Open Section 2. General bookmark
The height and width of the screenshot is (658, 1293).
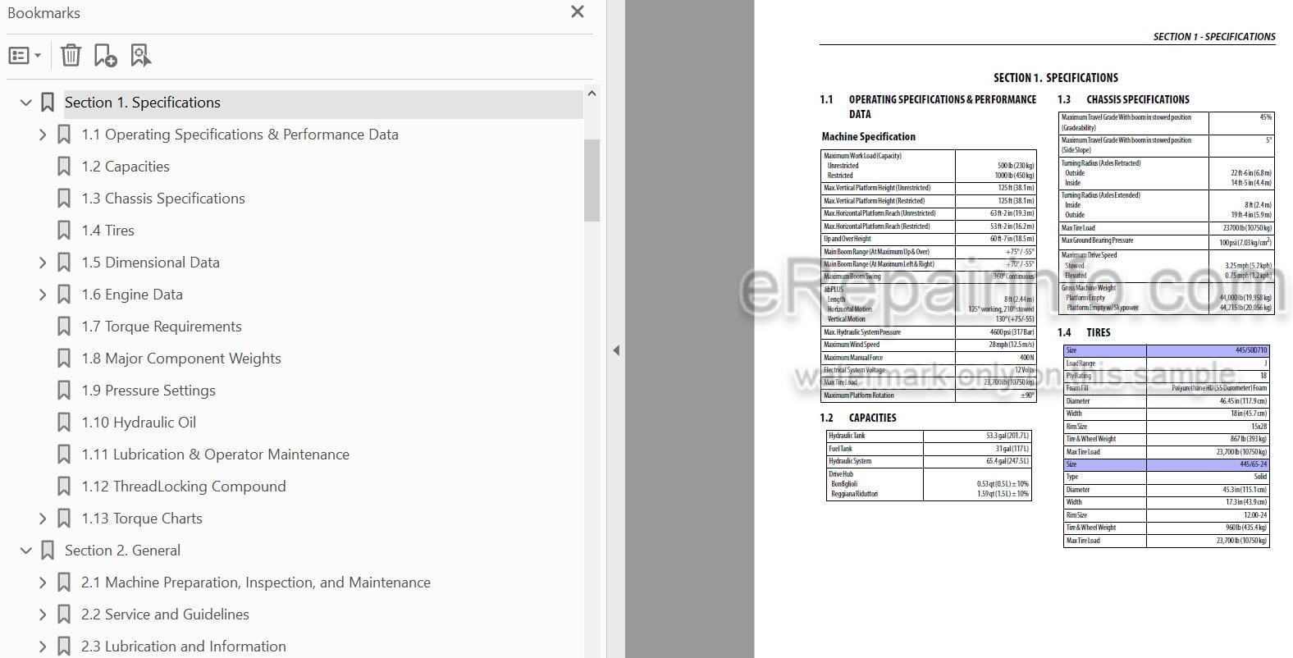(x=122, y=551)
